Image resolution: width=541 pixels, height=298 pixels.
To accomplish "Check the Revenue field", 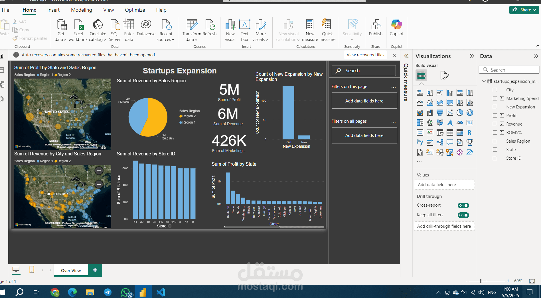I will (495, 124).
